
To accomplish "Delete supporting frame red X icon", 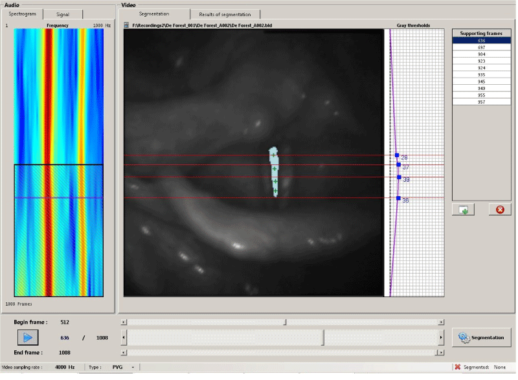I will coord(500,210).
